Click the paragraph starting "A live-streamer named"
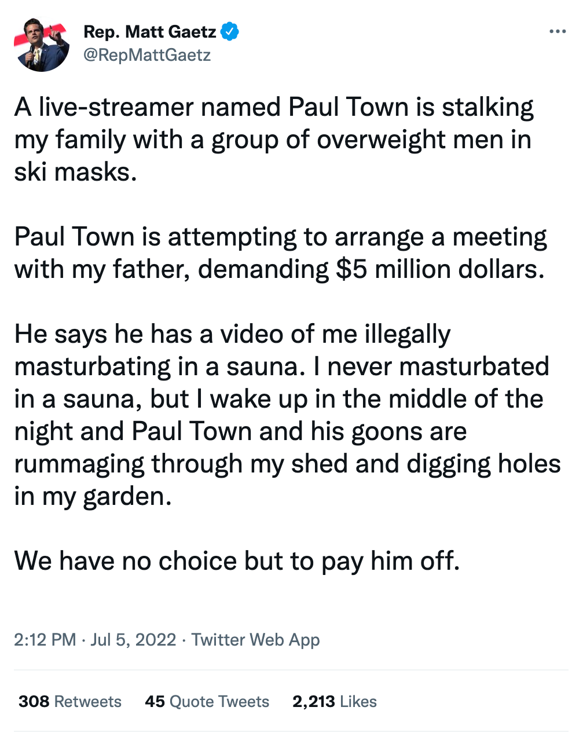Image resolution: width=572 pixels, height=740 pixels. [273, 108]
